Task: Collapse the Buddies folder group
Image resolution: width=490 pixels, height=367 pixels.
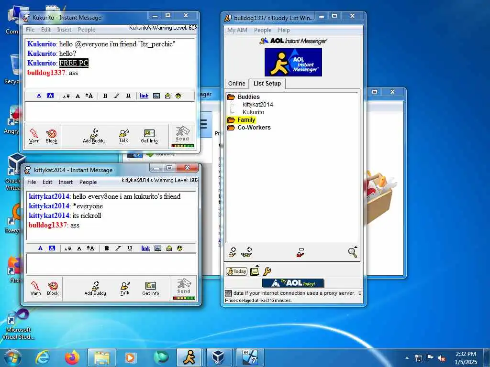Action: pos(231,97)
